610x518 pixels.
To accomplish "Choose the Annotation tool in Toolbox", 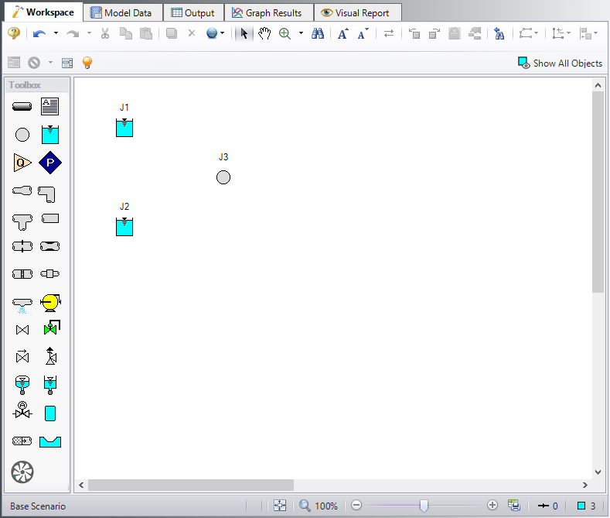I will (49, 106).
